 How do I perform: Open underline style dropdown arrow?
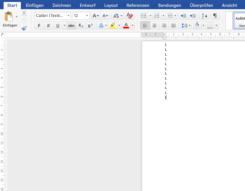click(x=64, y=26)
